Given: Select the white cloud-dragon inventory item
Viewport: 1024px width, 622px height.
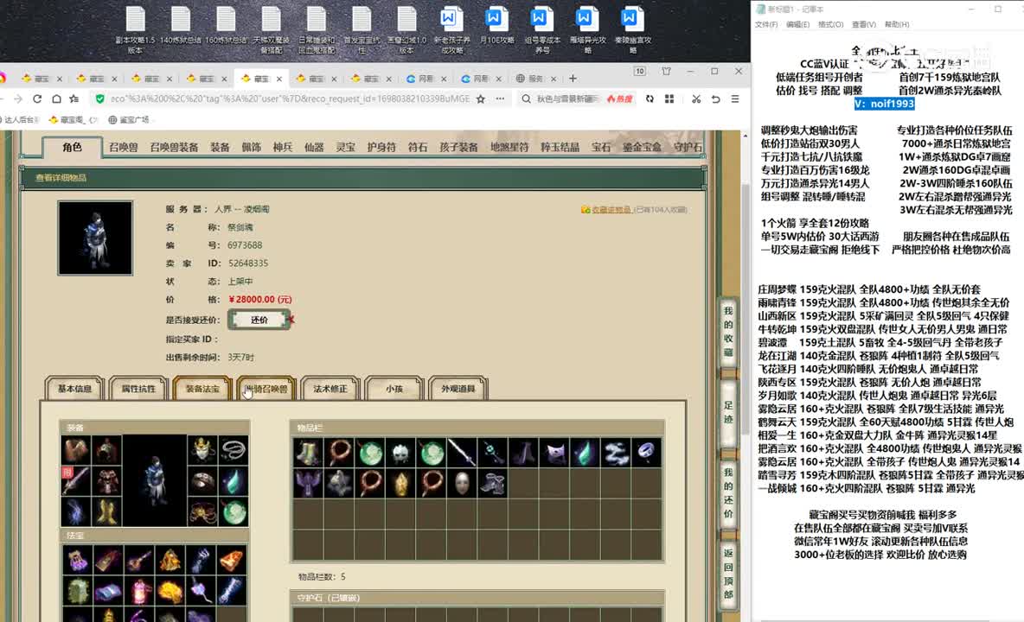Looking at the screenshot, I should 616,453.
